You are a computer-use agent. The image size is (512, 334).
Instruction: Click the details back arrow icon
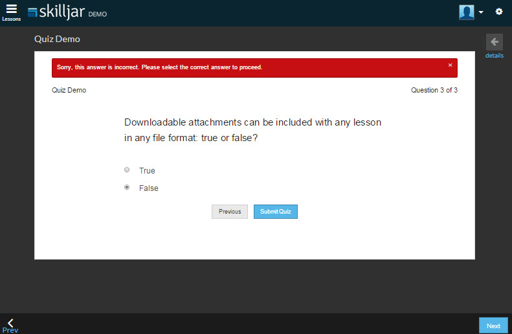tap(495, 42)
